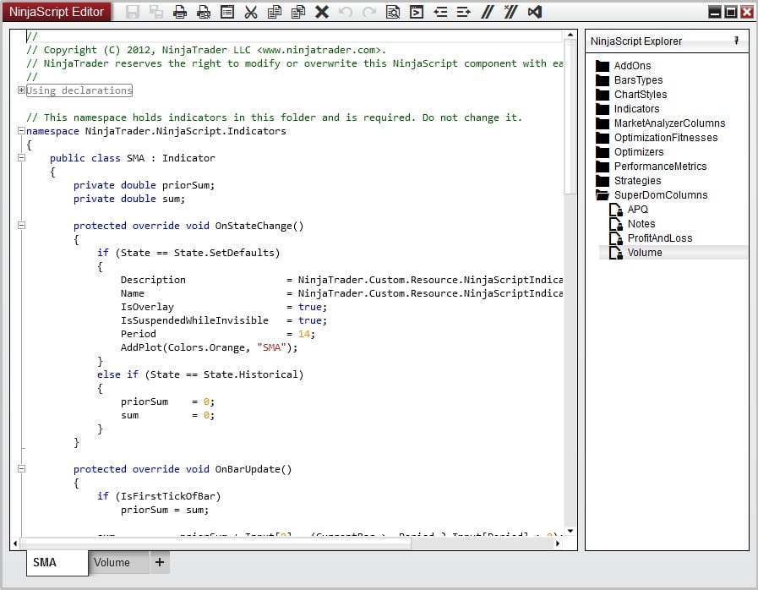This screenshot has width=758, height=590.
Task: Comment selected lines with double-slash icon
Action: 487,12
